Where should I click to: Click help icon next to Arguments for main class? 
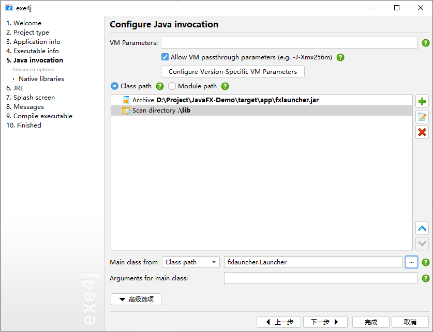tap(426, 278)
